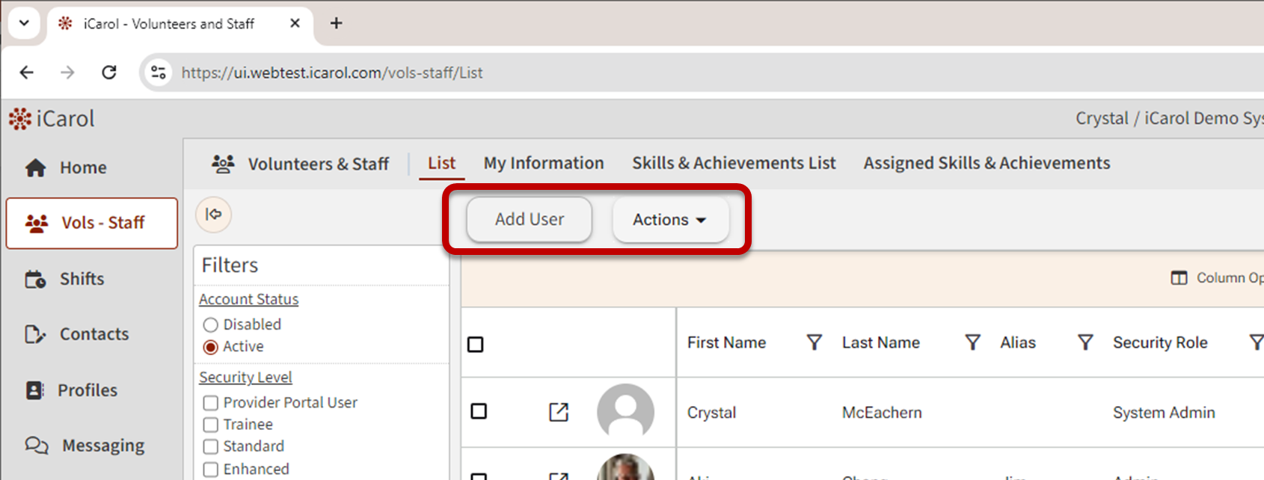The image size is (1264, 480).
Task: Click the First Name column filter funnel
Action: 814,342
